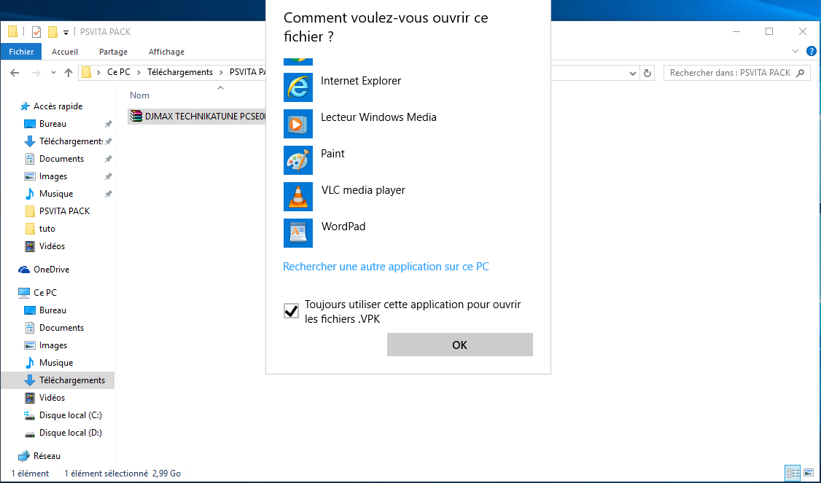Viewport: 821px width, 483px height.
Task: Click the pin icon next to Images
Action: (x=109, y=176)
